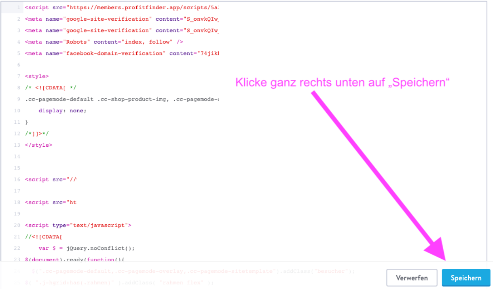Place cursor on the display: none; rule
This screenshot has width=493, height=289.
pyautogui.click(x=62, y=111)
